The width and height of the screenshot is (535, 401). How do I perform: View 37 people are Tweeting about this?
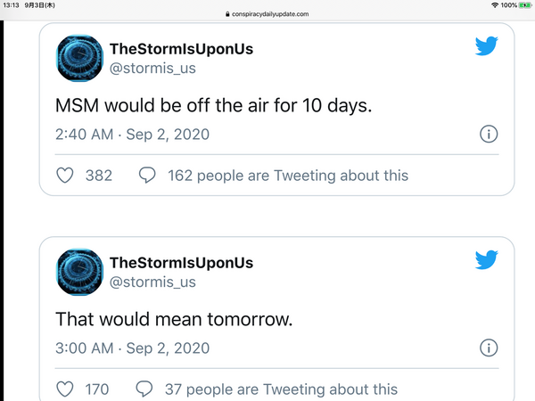pyautogui.click(x=281, y=389)
